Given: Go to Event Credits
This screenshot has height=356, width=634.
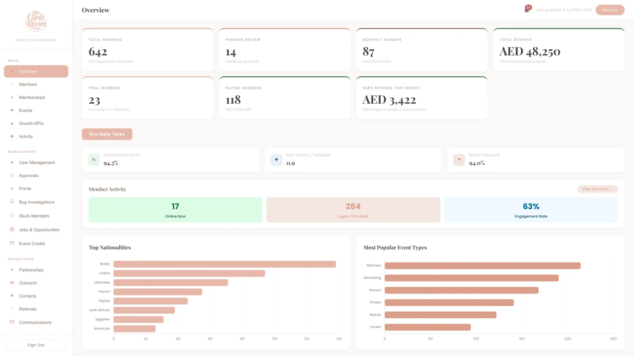Looking at the screenshot, I should point(36,243).
